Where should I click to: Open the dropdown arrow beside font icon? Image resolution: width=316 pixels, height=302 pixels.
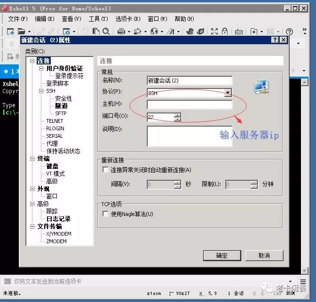coord(178,32)
